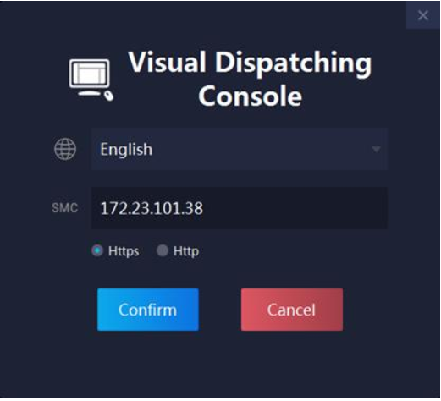Confirm the SMC connection settings

(148, 310)
